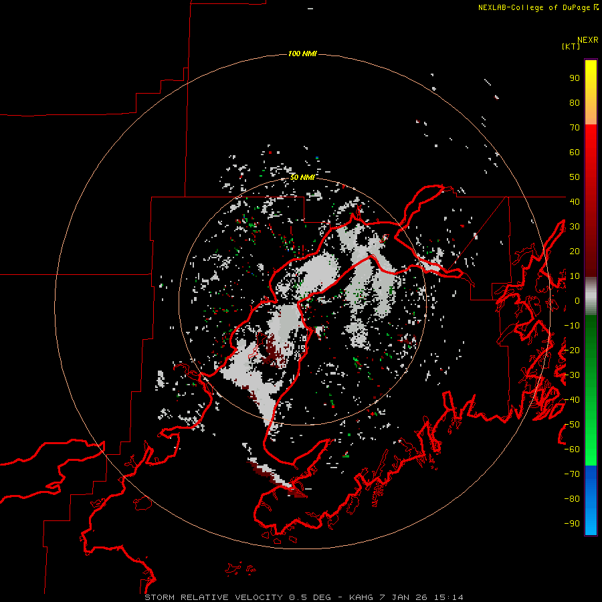Click the 20 value on the velocity scale

pyautogui.click(x=575, y=251)
